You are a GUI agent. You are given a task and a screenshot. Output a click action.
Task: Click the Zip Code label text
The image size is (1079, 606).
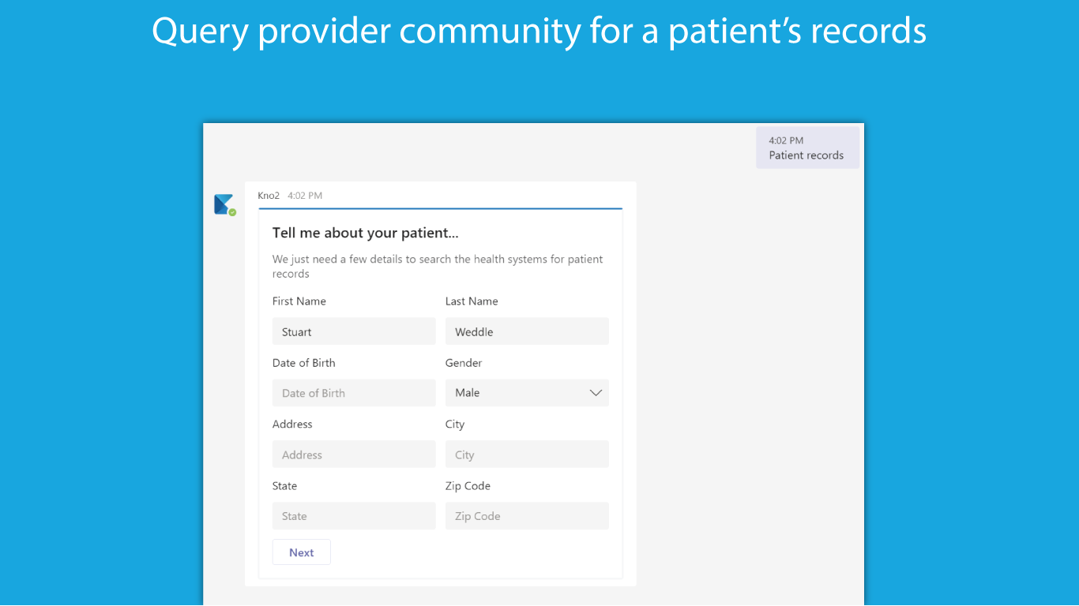pyautogui.click(x=468, y=486)
